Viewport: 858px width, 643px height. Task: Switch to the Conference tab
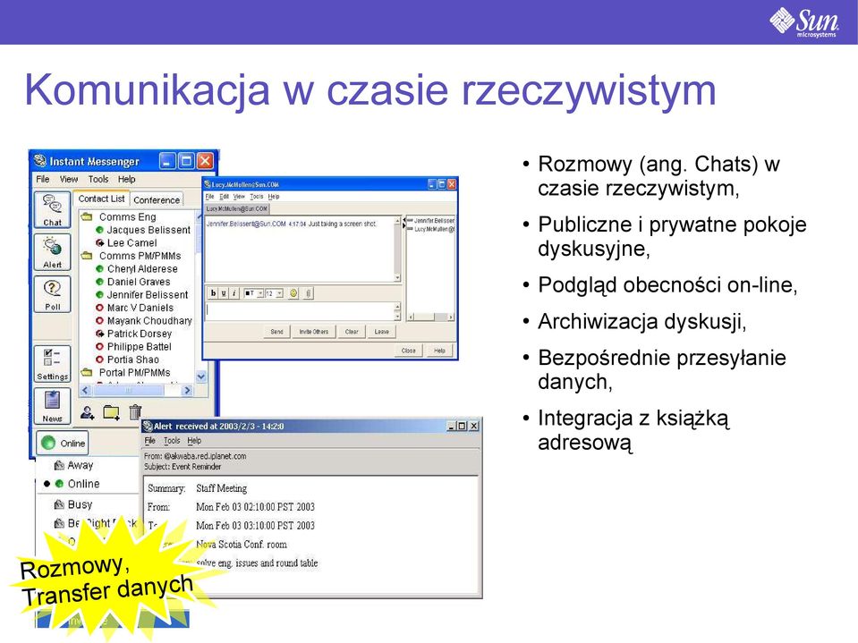(x=157, y=200)
